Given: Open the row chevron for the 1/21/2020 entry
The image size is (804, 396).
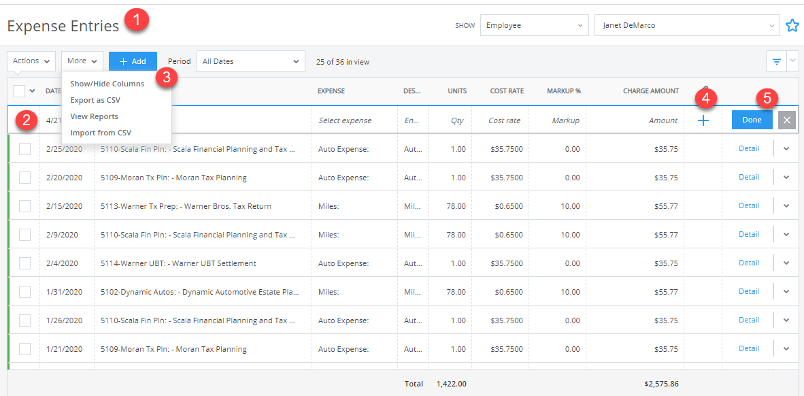Looking at the screenshot, I should [x=786, y=349].
